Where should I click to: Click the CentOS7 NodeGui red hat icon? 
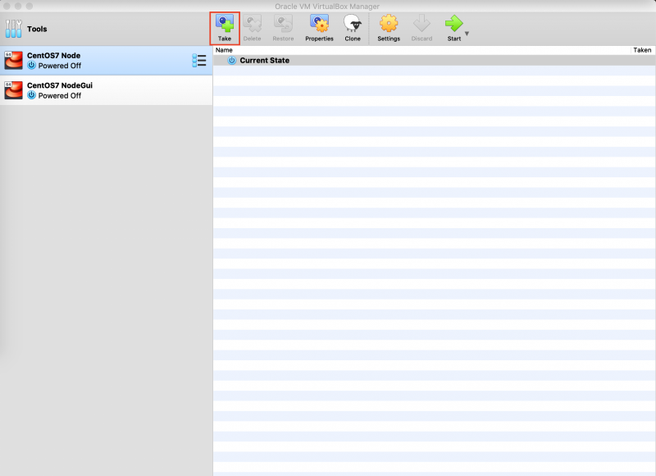pyautogui.click(x=13, y=90)
